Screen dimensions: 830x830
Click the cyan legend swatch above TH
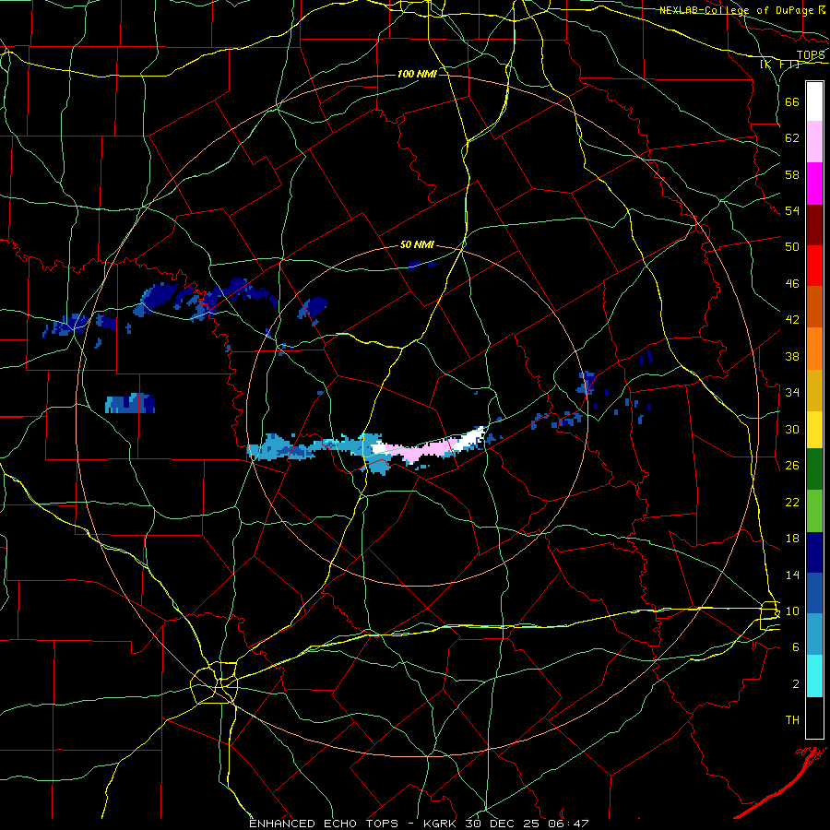(814, 676)
